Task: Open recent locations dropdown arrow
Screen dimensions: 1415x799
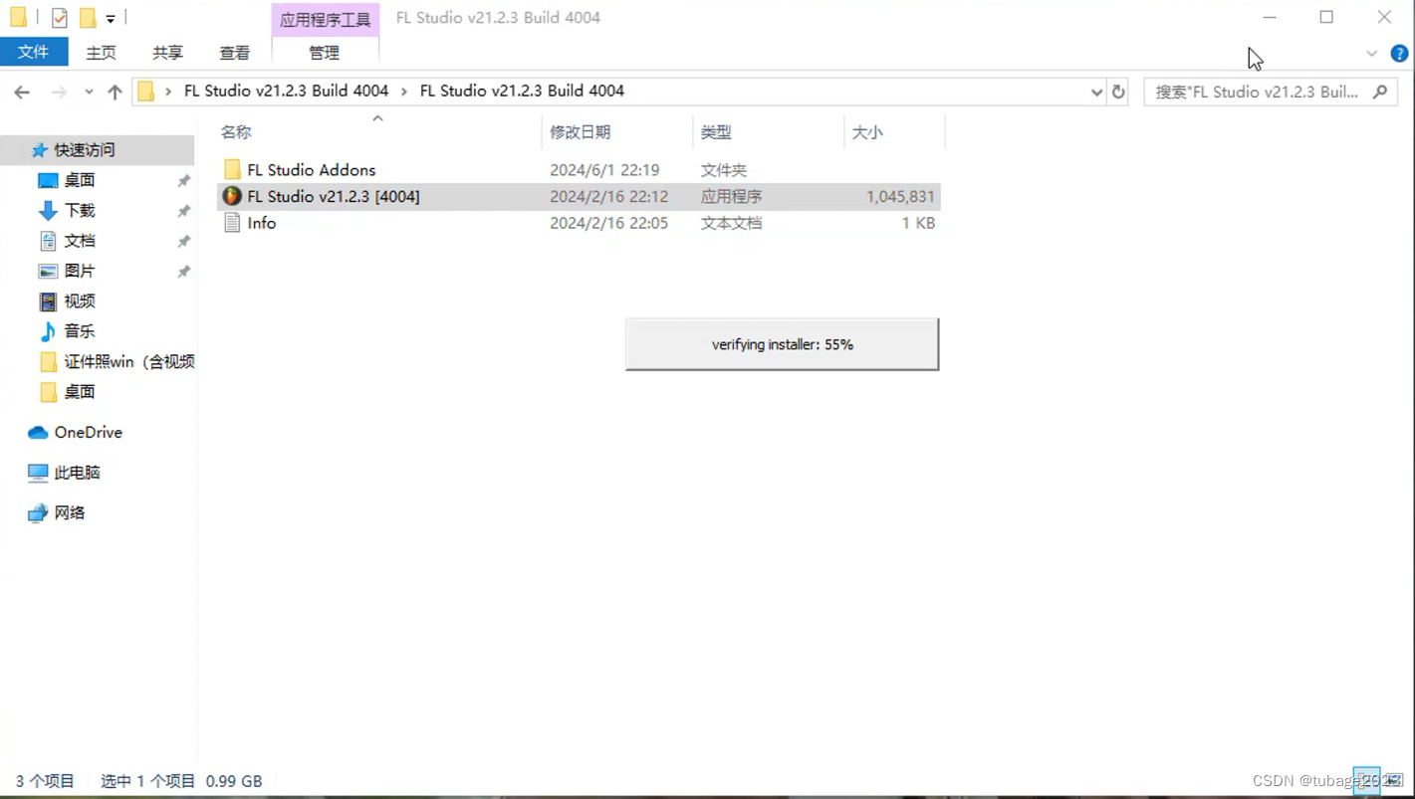Action: point(89,92)
